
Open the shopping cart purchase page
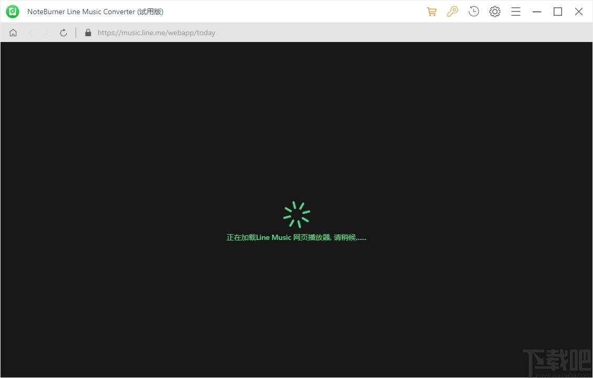(x=431, y=11)
